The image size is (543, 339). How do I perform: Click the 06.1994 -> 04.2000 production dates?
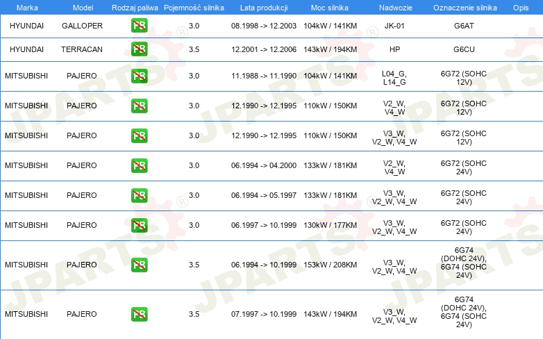pos(264,165)
